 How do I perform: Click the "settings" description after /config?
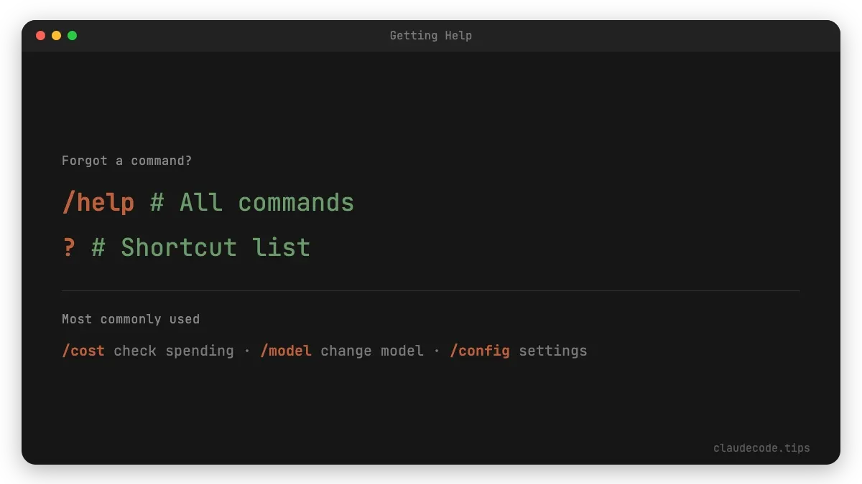[552, 351]
